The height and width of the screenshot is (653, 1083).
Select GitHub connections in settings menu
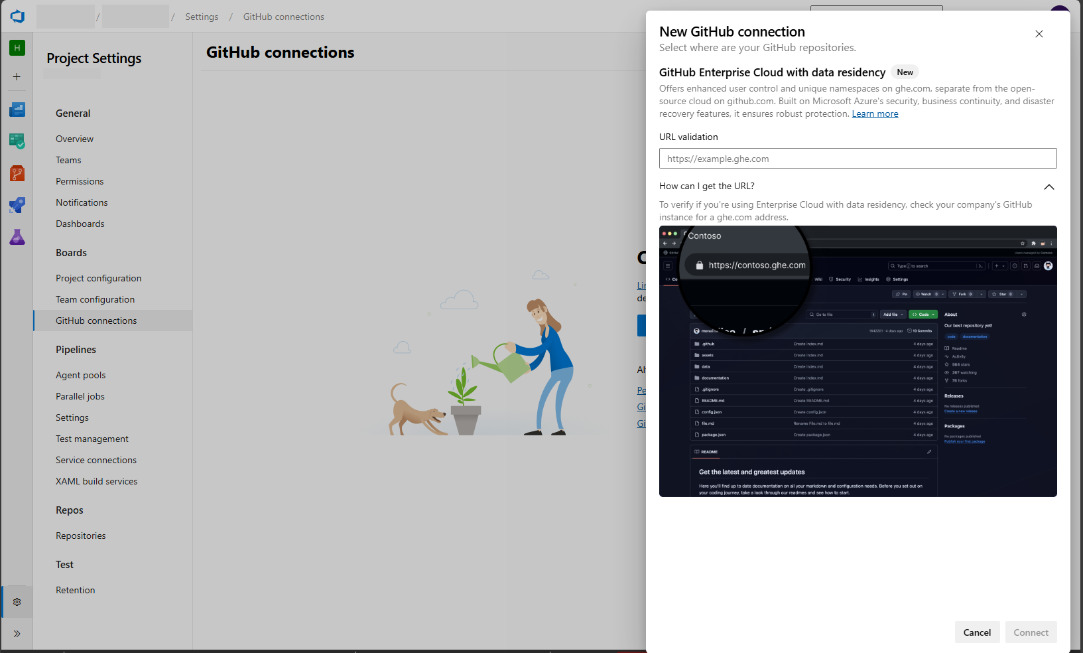coord(113,321)
